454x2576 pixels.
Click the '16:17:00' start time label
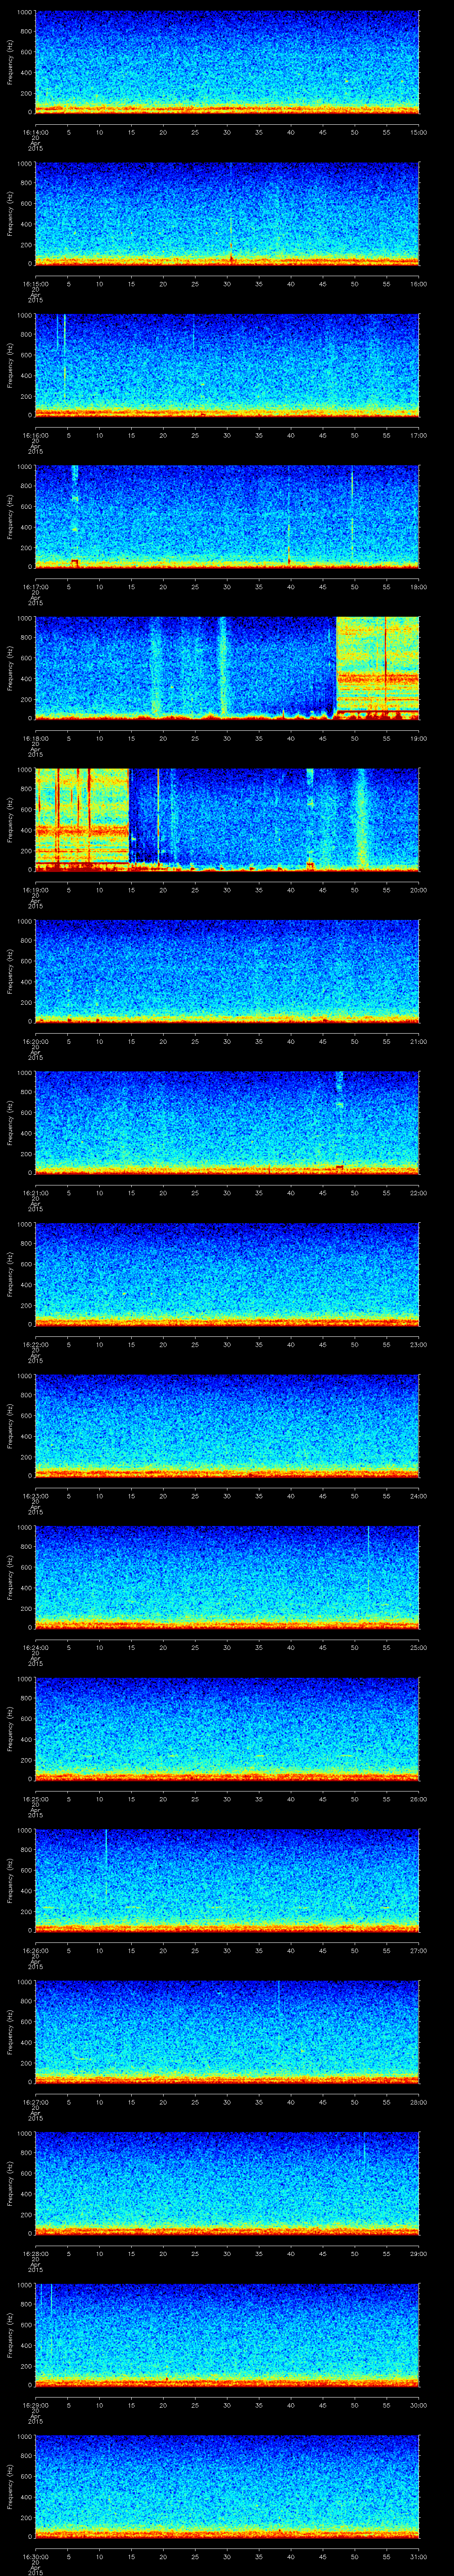pos(35,586)
